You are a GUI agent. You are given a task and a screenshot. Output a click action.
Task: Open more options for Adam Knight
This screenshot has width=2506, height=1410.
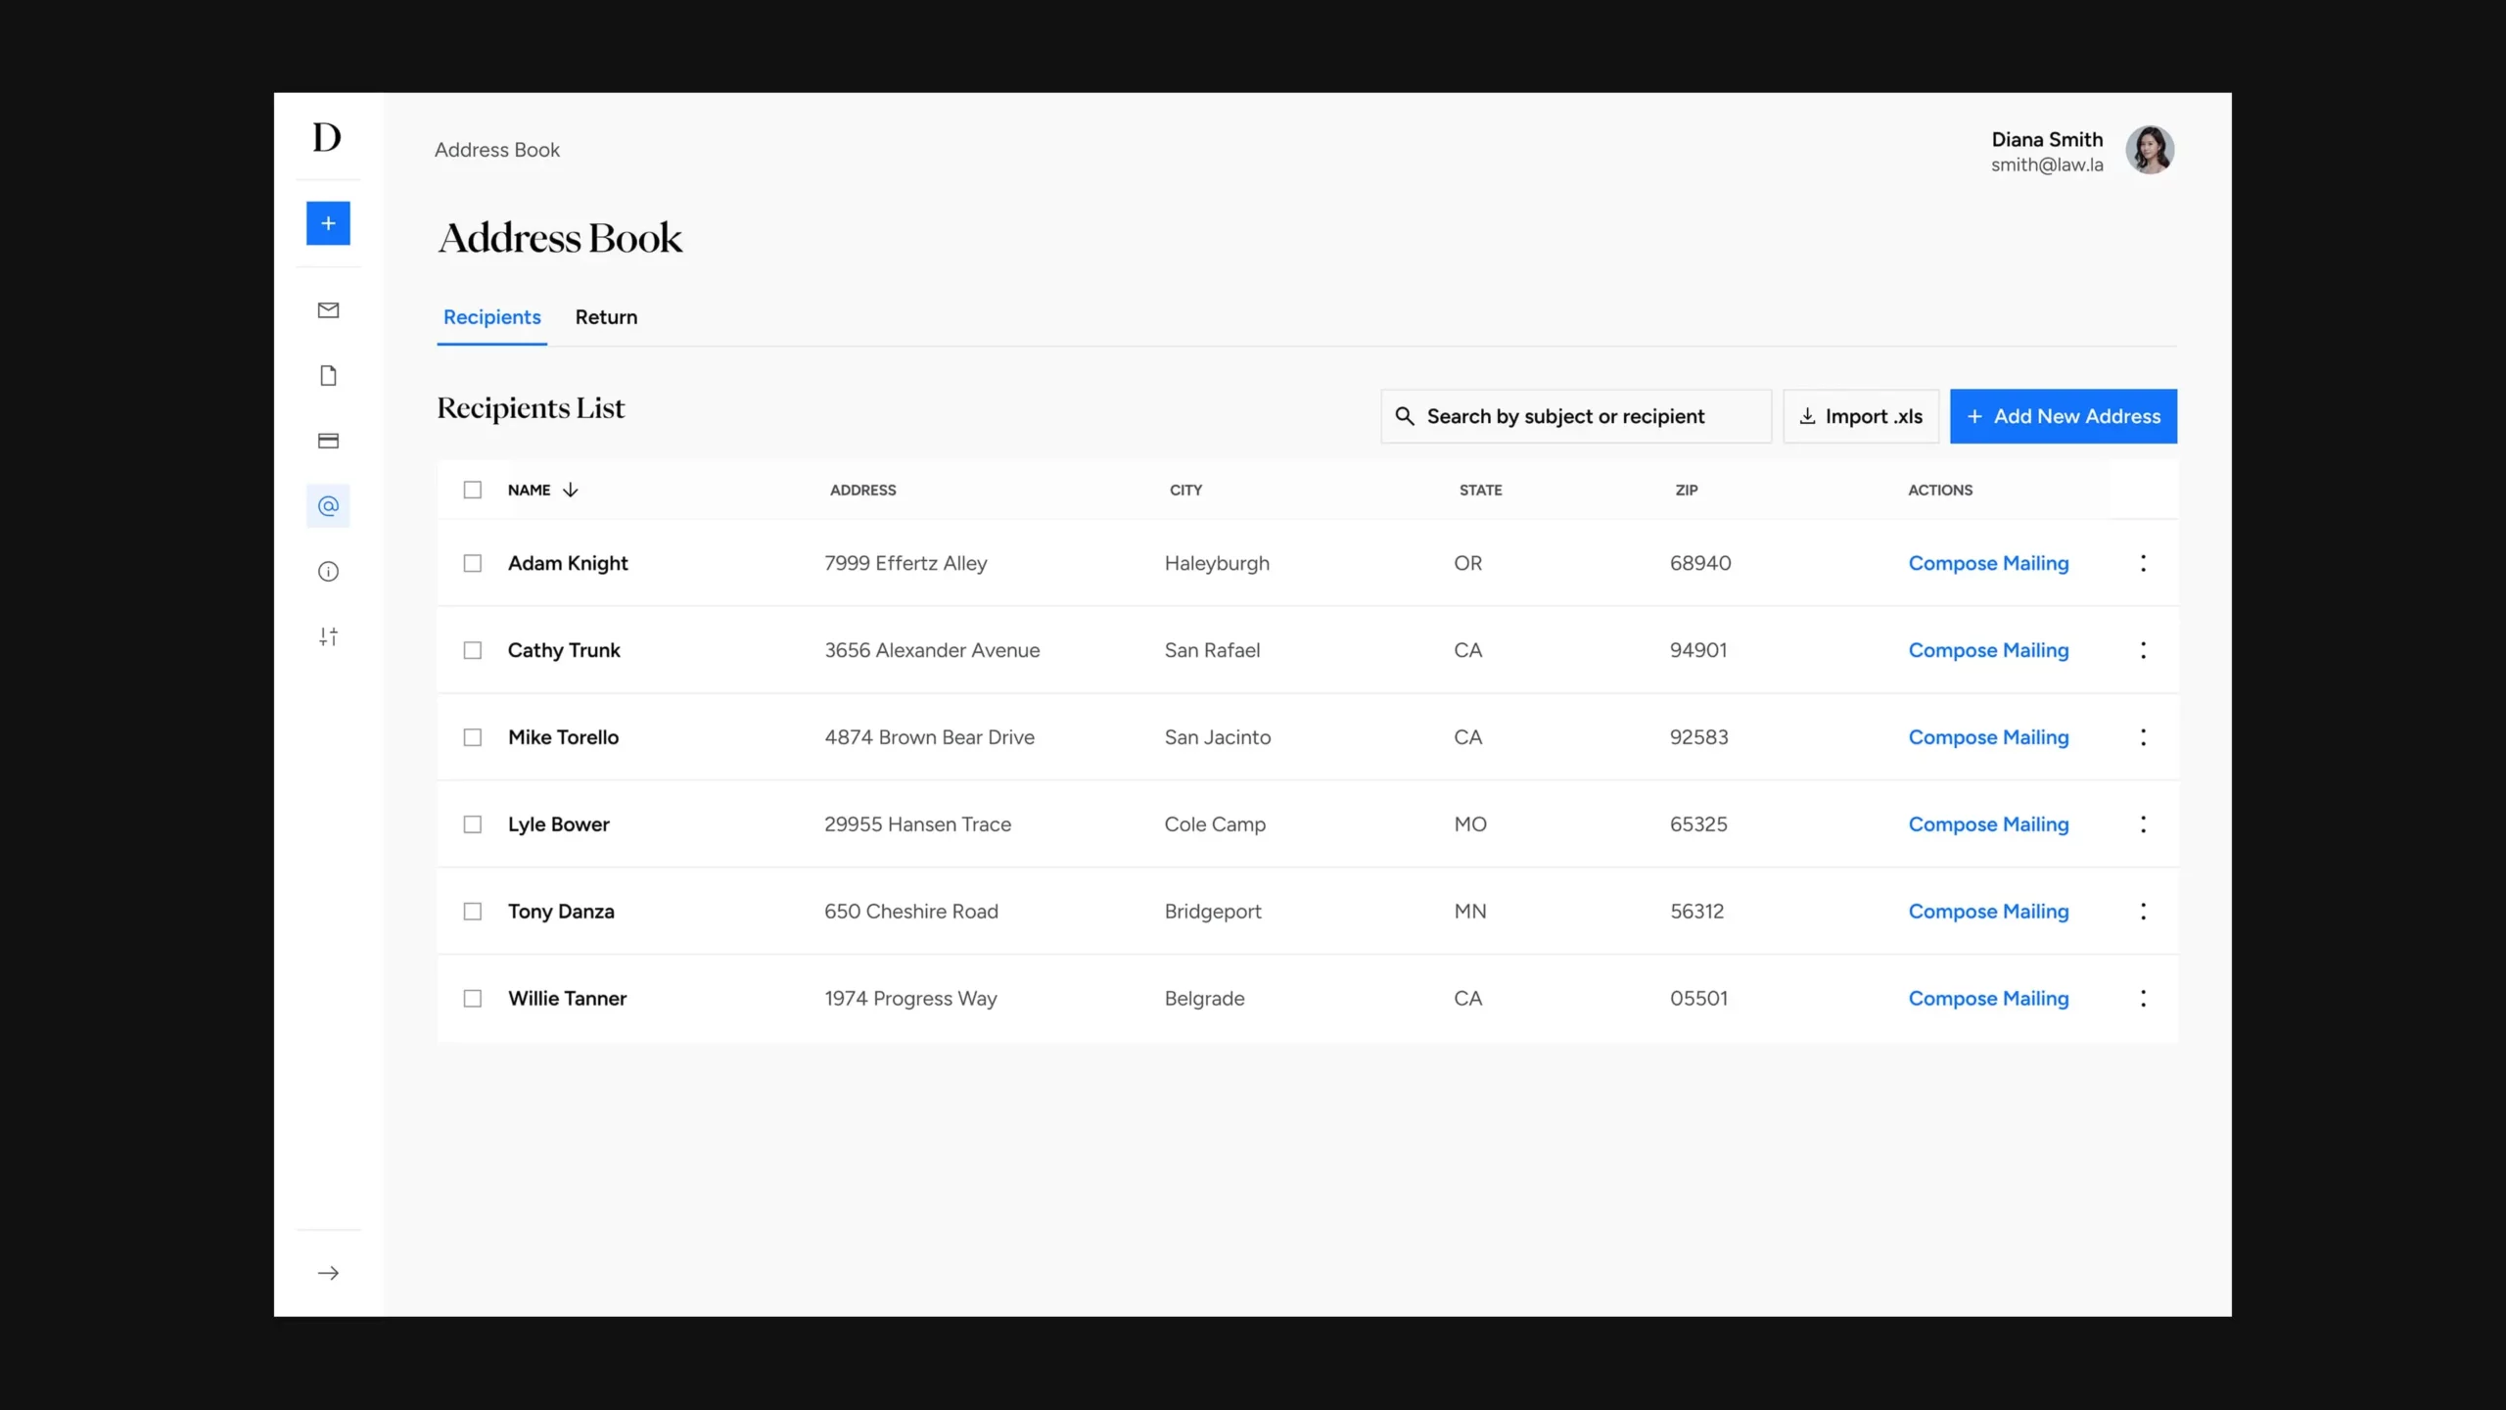(x=2143, y=563)
